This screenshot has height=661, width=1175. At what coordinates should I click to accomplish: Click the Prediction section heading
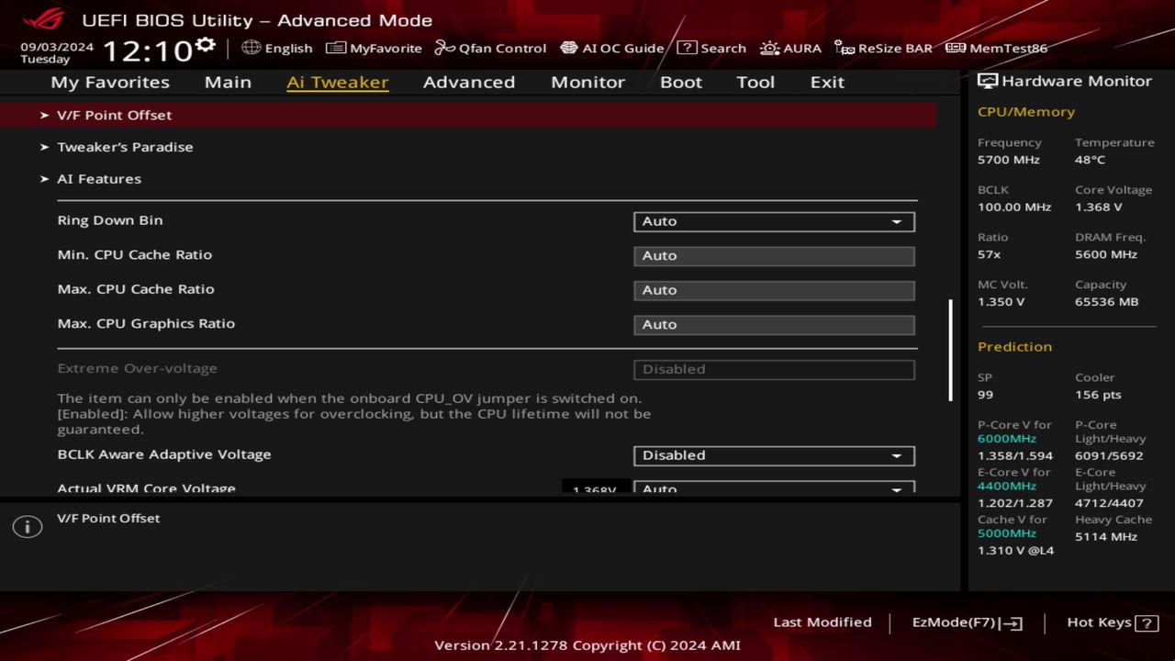coord(1014,347)
